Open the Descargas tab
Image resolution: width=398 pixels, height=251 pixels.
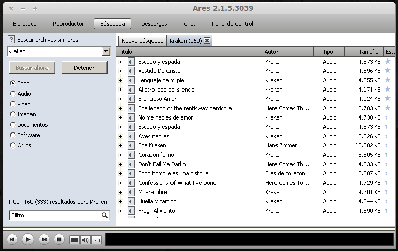click(154, 24)
